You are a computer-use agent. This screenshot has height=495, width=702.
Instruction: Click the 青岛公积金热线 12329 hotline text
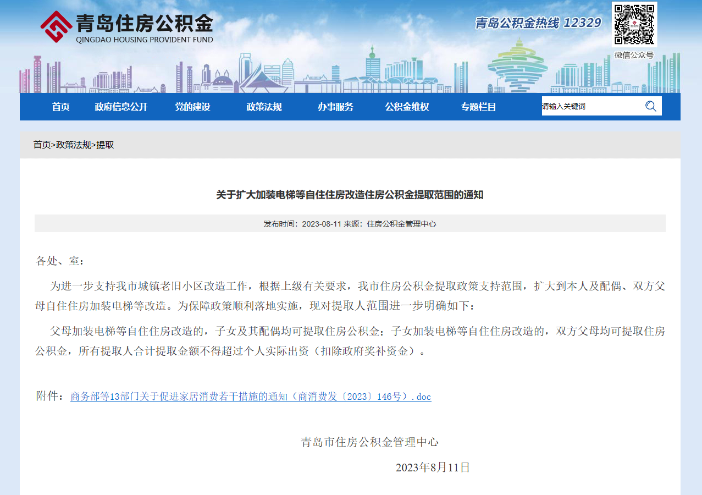coord(538,23)
